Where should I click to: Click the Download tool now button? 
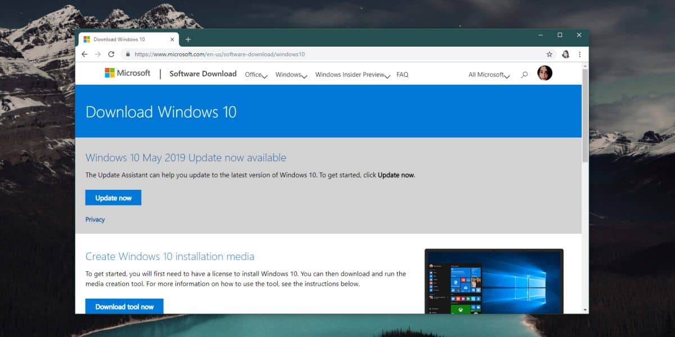tap(124, 307)
